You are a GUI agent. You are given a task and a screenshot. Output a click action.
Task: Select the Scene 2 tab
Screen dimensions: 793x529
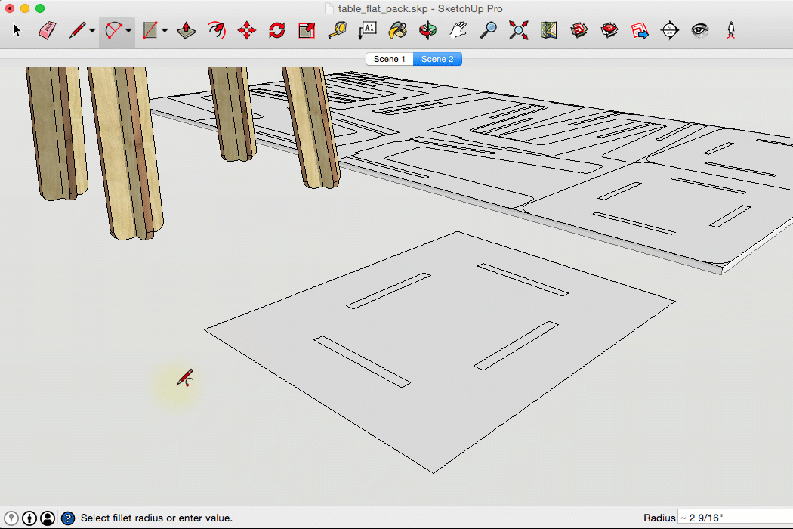point(437,59)
